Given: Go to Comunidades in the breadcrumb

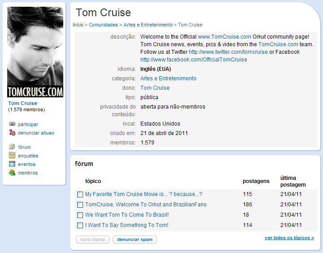Looking at the screenshot, I should [103, 25].
